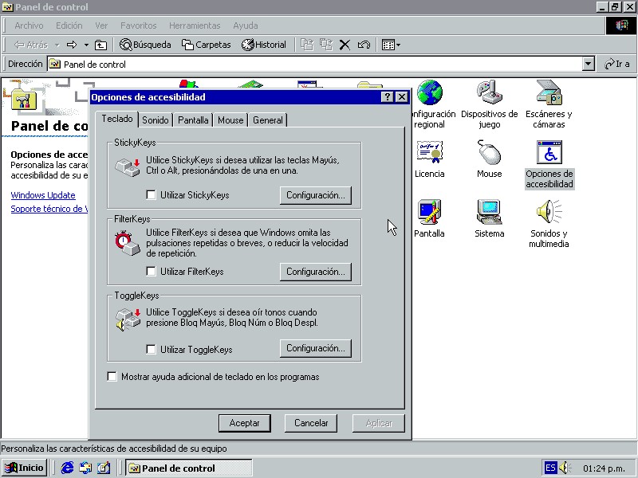This screenshot has width=638, height=478.
Task: Expand the Dirección address bar dropdown
Action: [x=588, y=64]
